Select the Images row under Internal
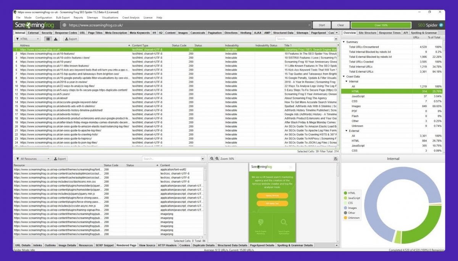 (x=392, y=106)
